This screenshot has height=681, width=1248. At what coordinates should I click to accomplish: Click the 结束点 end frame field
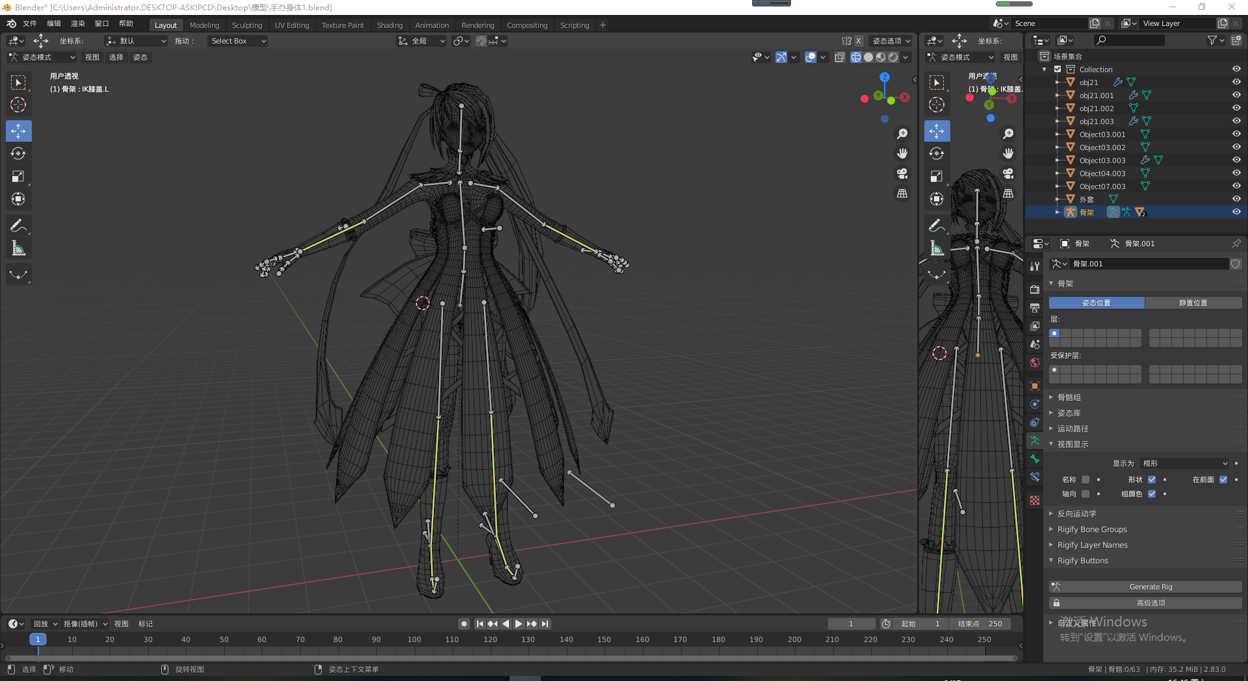tap(980, 624)
